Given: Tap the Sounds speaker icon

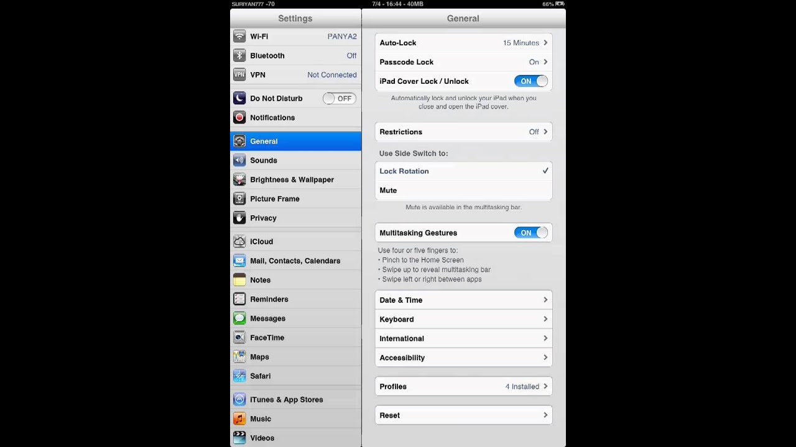Looking at the screenshot, I should [x=239, y=161].
